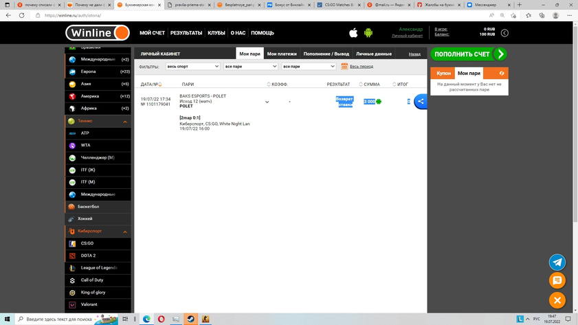
Task: Click the Winline logo
Action: pyautogui.click(x=98, y=33)
